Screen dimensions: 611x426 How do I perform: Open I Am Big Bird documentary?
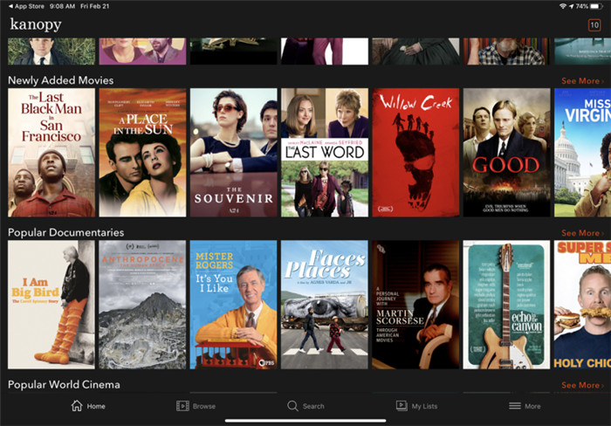click(51, 305)
